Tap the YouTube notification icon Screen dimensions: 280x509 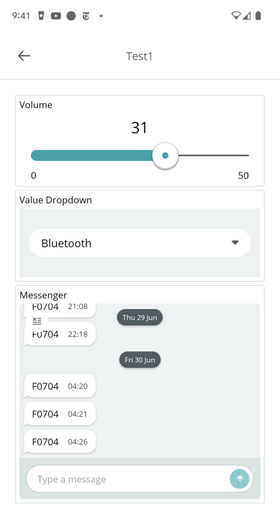click(x=56, y=15)
